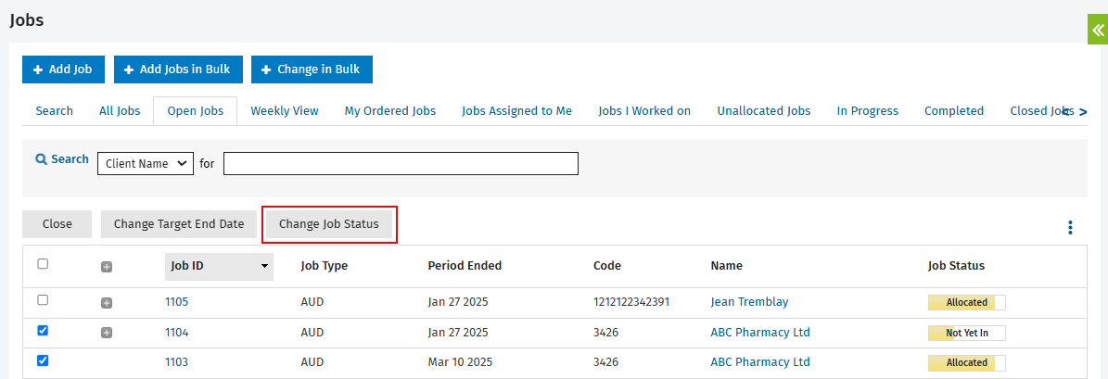Switch to the Search tab

click(55, 111)
